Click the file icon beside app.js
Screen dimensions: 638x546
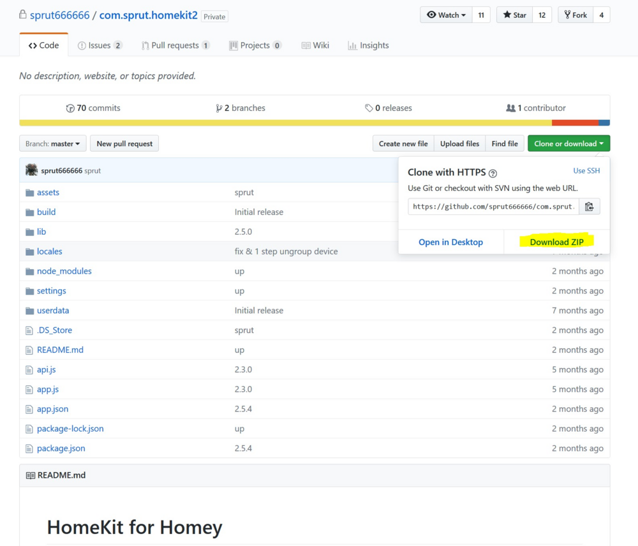(x=29, y=389)
